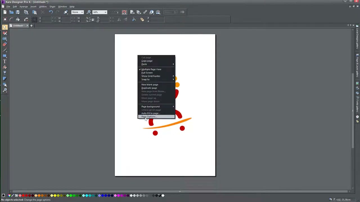The image size is (360, 202).
Task: Select the Selector tool
Action: (4, 27)
